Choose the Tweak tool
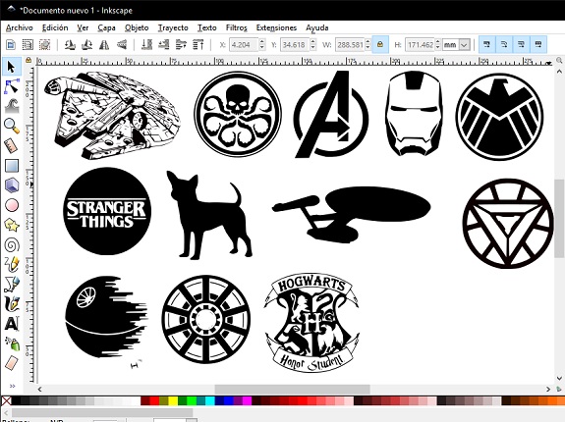565x422 pixels. click(x=11, y=106)
